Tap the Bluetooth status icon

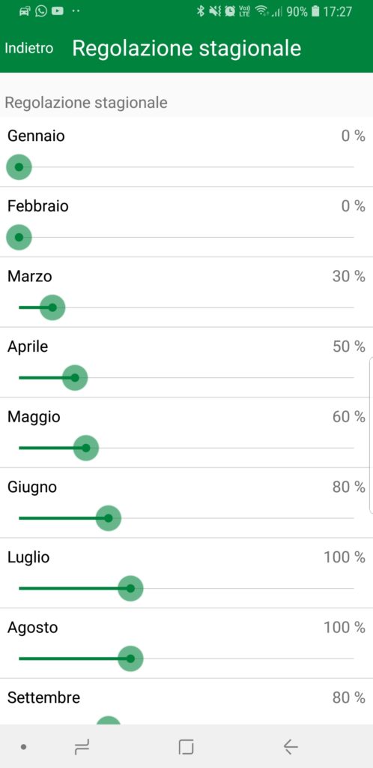[201, 10]
